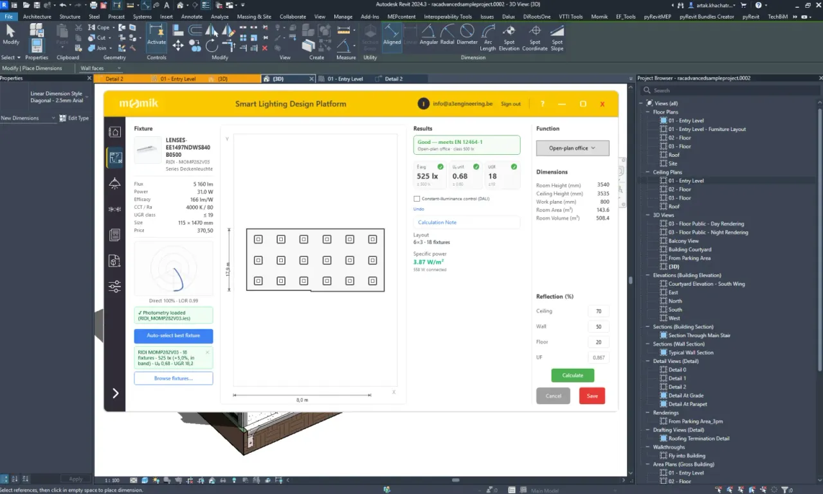The height and width of the screenshot is (494, 823).
Task: Open the Momik ribbon tab
Action: [599, 17]
